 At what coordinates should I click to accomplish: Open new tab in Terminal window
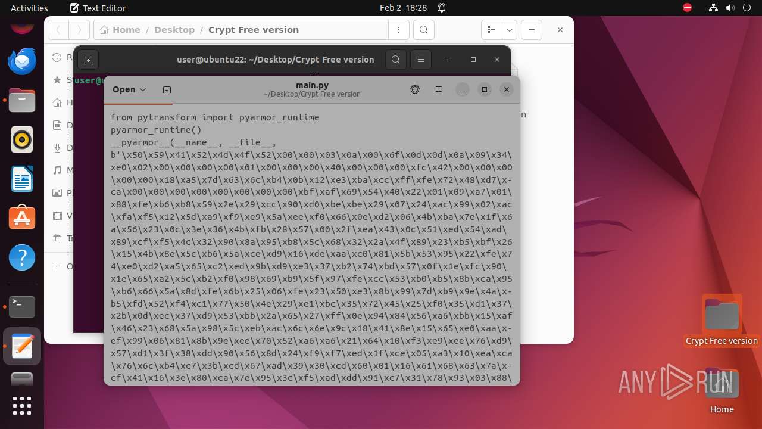pos(88,60)
